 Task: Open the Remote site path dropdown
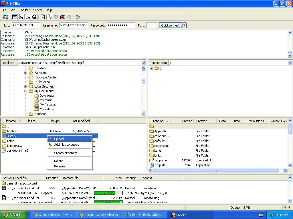(290, 63)
